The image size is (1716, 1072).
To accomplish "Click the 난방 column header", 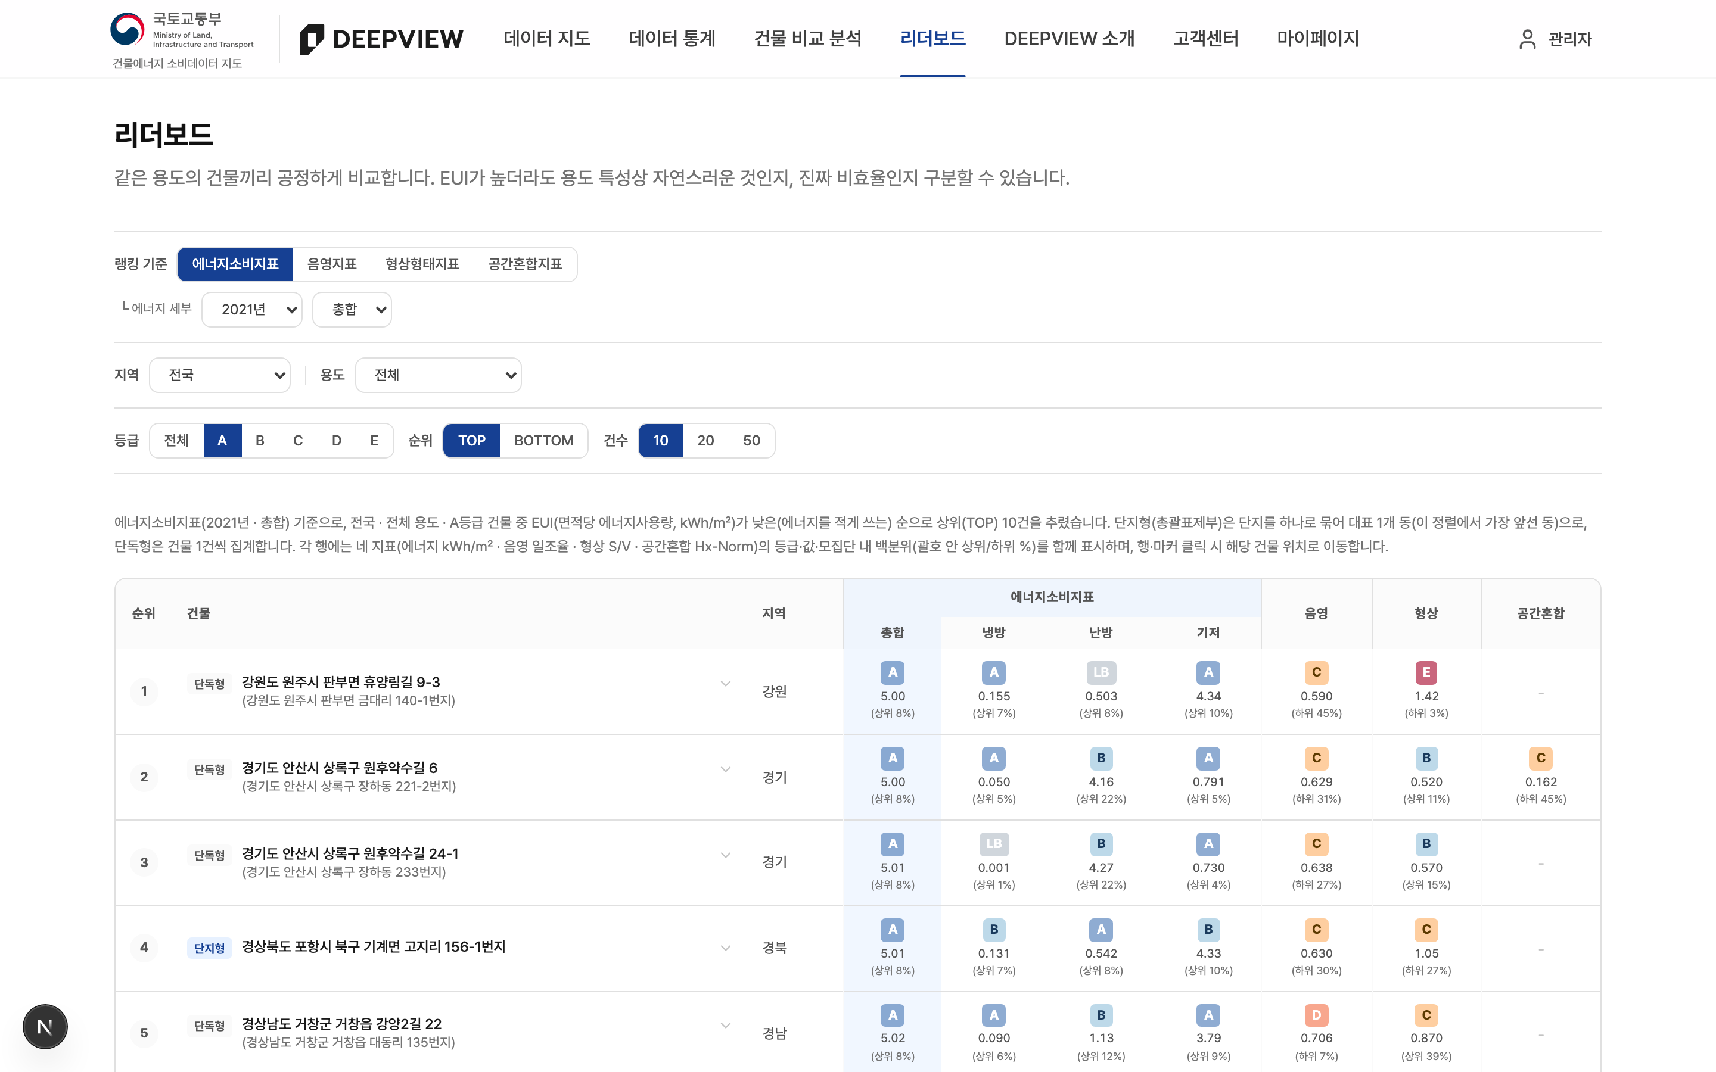I will [x=1101, y=632].
